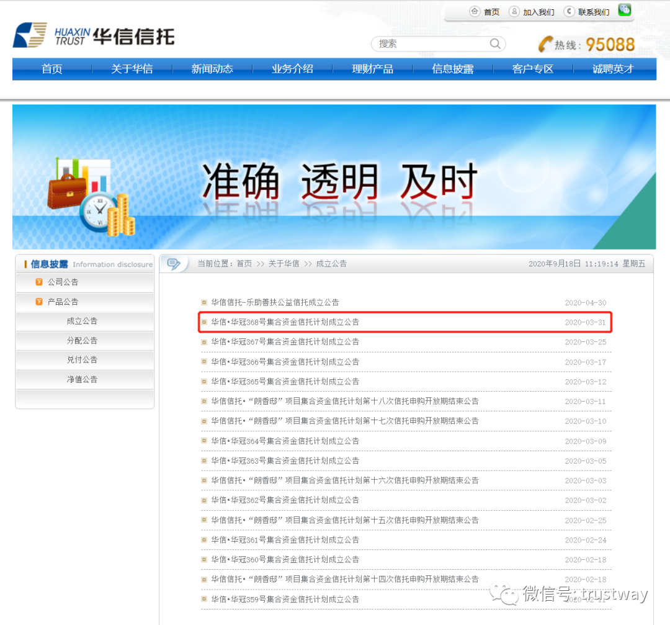Click the person icon beside 加入我们
The image size is (670, 625).
coord(514,12)
